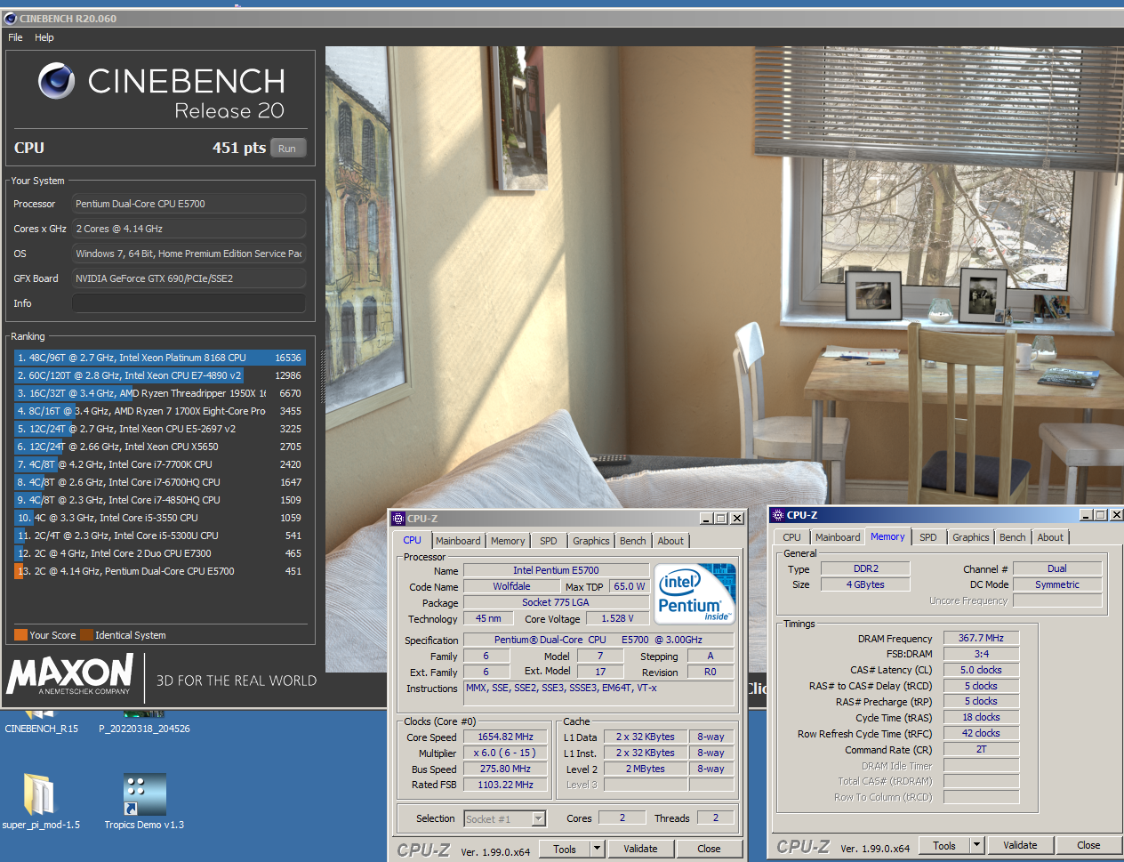Select Mainboard tab in right CPU-Z window
Viewport: 1124px width, 862px height.
tap(838, 537)
